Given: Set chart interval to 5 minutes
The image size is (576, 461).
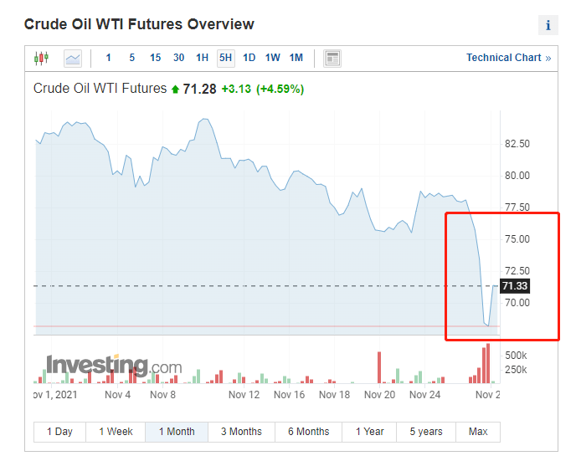Looking at the screenshot, I should (132, 58).
